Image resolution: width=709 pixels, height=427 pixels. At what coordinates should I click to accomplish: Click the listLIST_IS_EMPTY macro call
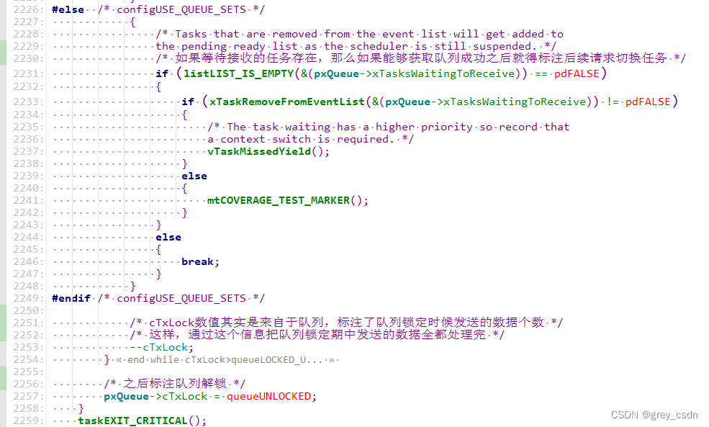(x=239, y=73)
